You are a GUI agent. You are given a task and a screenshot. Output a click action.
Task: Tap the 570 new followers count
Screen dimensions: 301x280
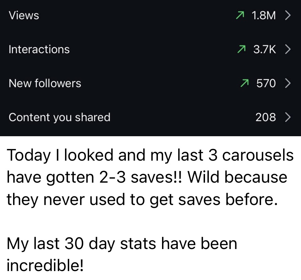tap(266, 83)
